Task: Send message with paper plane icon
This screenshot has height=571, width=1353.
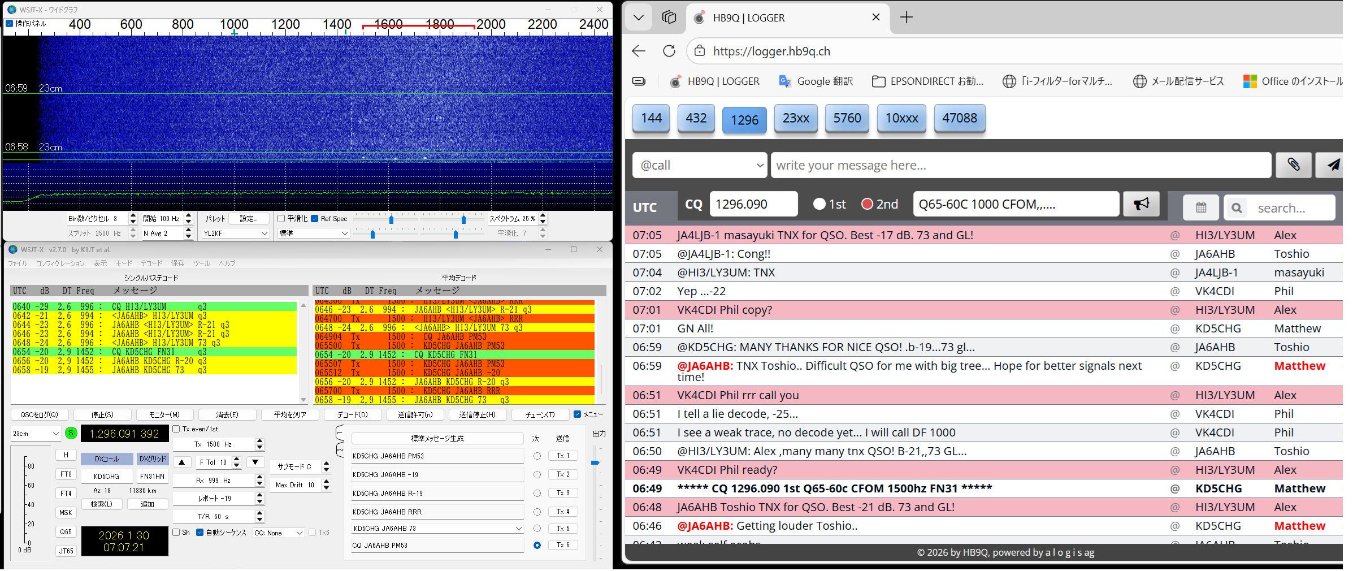Action: click(x=1333, y=165)
